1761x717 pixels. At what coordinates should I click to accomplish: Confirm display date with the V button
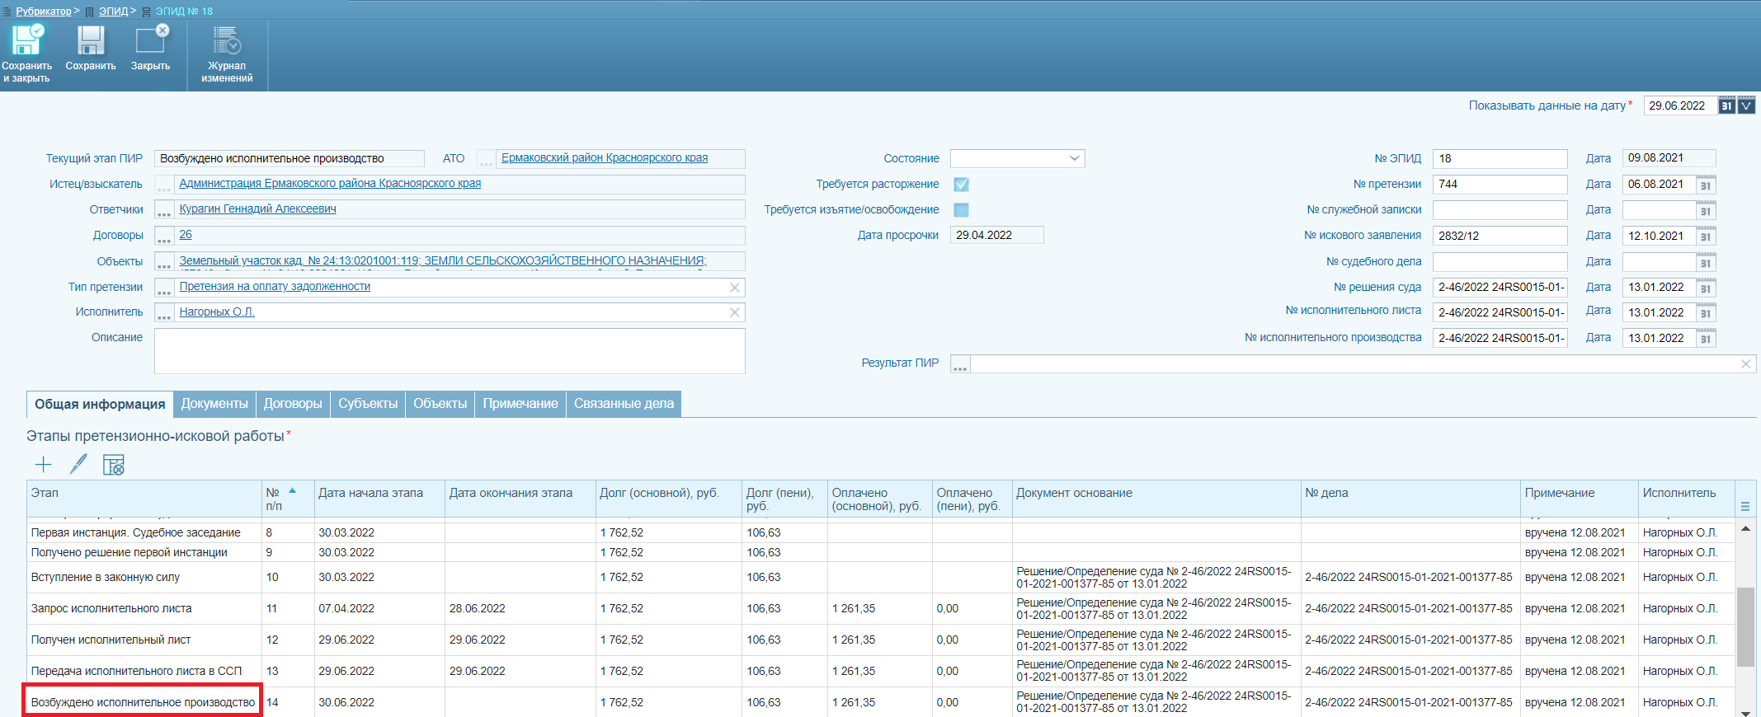(x=1746, y=105)
